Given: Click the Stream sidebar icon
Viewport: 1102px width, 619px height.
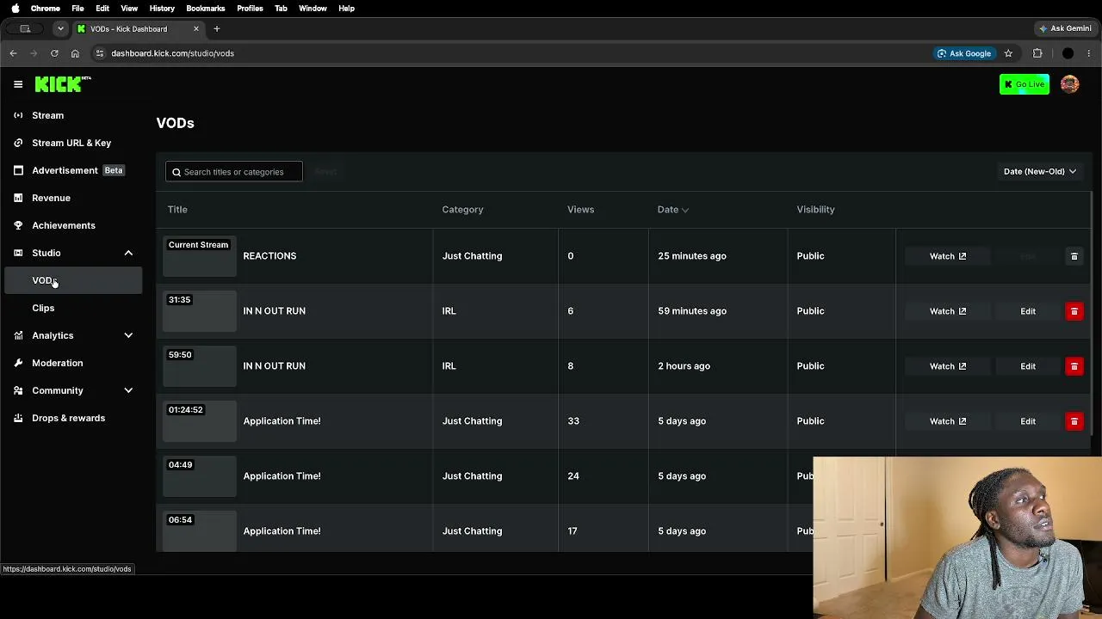Looking at the screenshot, I should pyautogui.click(x=18, y=115).
